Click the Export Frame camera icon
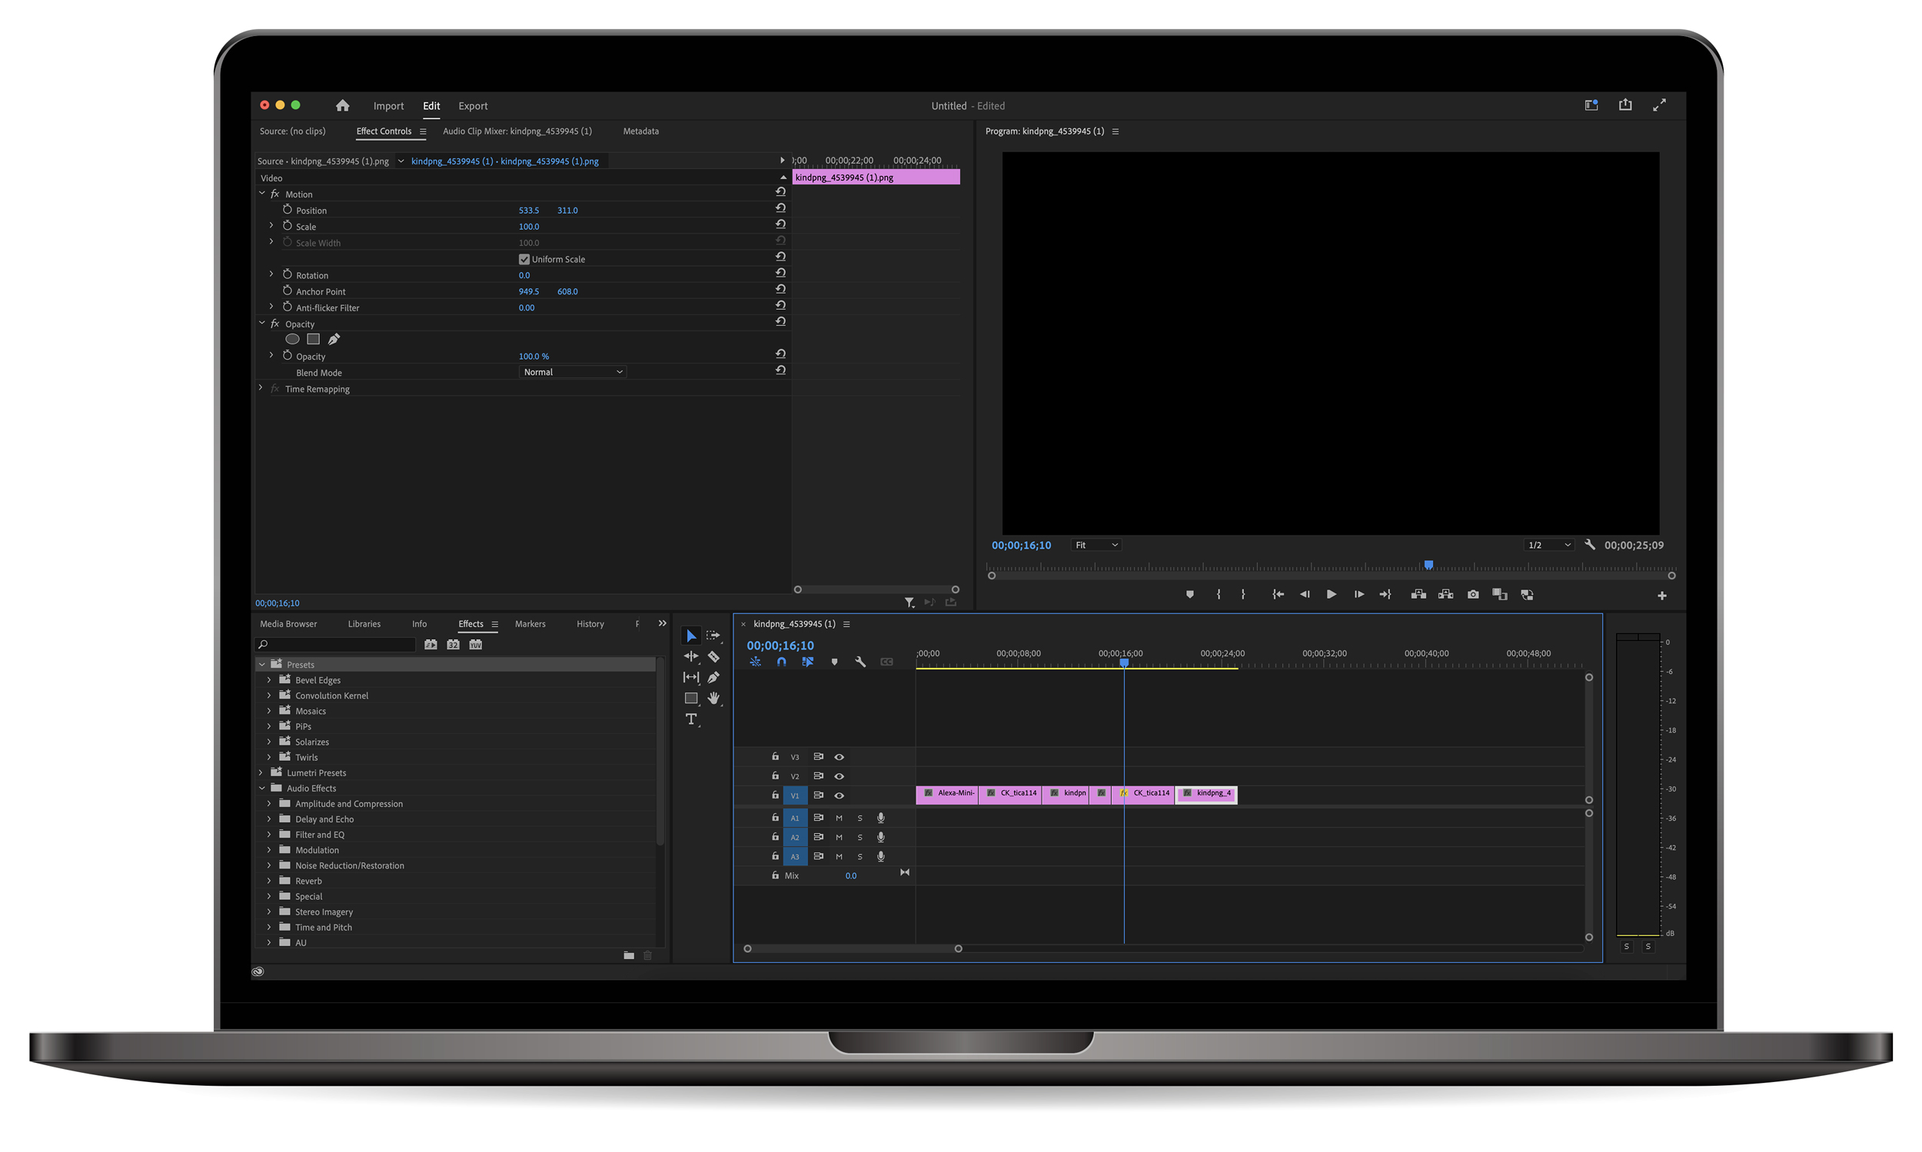This screenshot has width=1922, height=1152. (1472, 595)
